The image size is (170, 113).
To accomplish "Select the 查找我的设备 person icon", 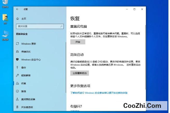I will tap(17, 99).
